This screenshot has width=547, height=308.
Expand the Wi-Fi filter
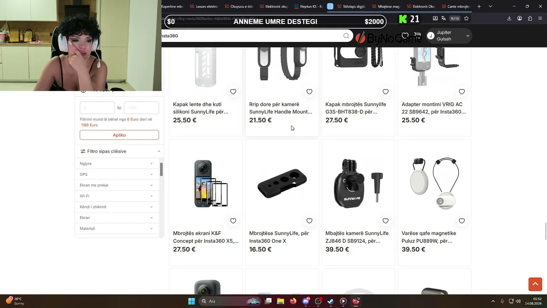116,196
